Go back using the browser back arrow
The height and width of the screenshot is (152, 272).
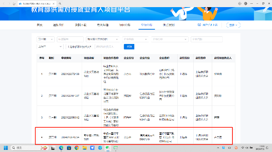point(4,4)
